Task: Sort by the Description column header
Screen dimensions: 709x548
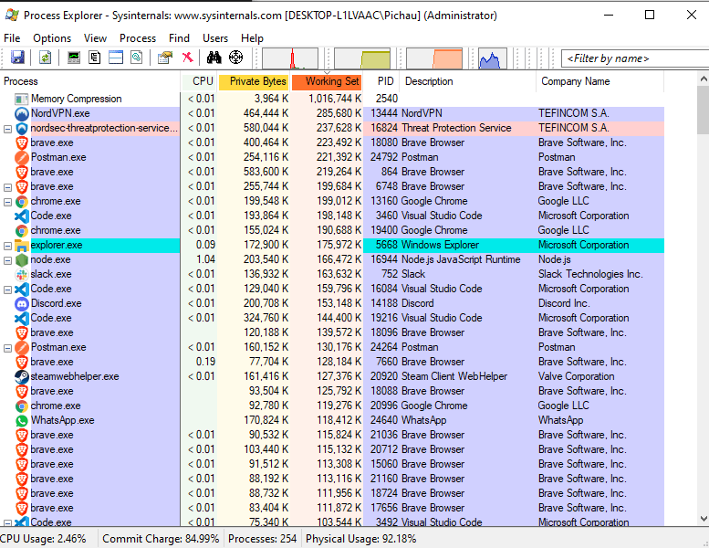Action: tap(468, 81)
